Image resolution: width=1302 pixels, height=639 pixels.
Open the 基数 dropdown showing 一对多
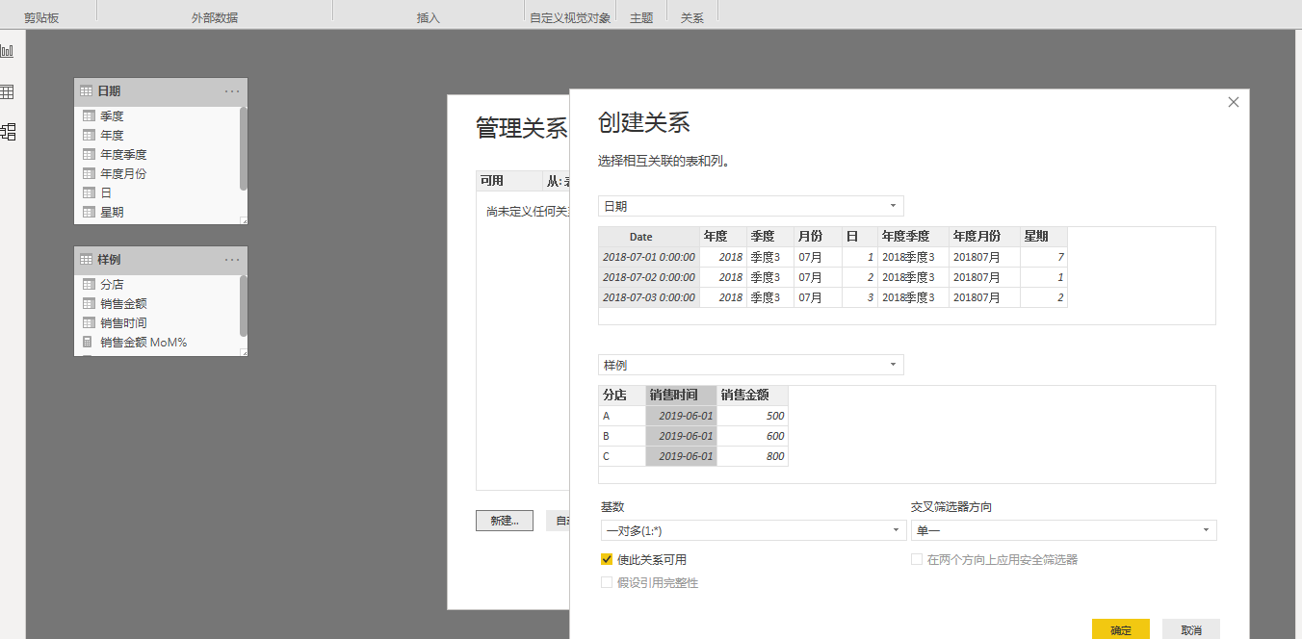[753, 530]
